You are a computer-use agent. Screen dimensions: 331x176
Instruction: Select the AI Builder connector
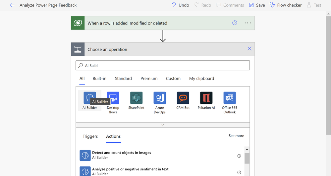click(90, 100)
